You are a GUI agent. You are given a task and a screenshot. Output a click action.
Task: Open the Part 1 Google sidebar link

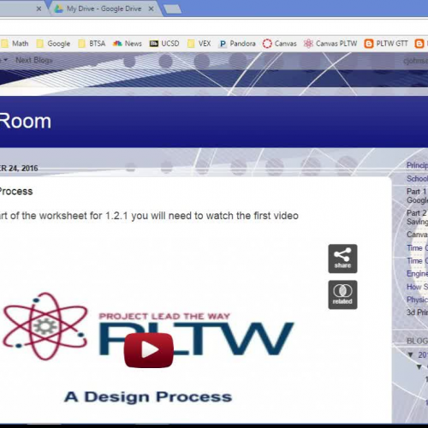tap(417, 196)
